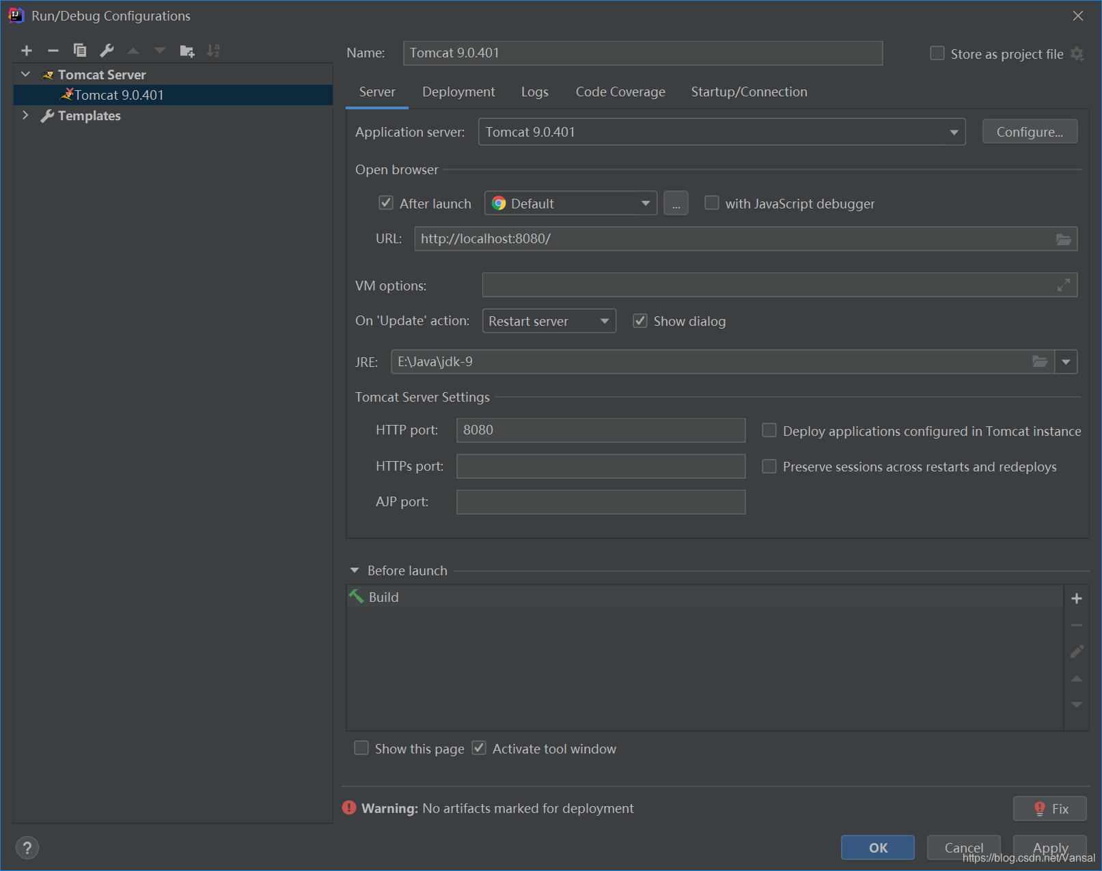Switch to the Logs tab

point(535,92)
